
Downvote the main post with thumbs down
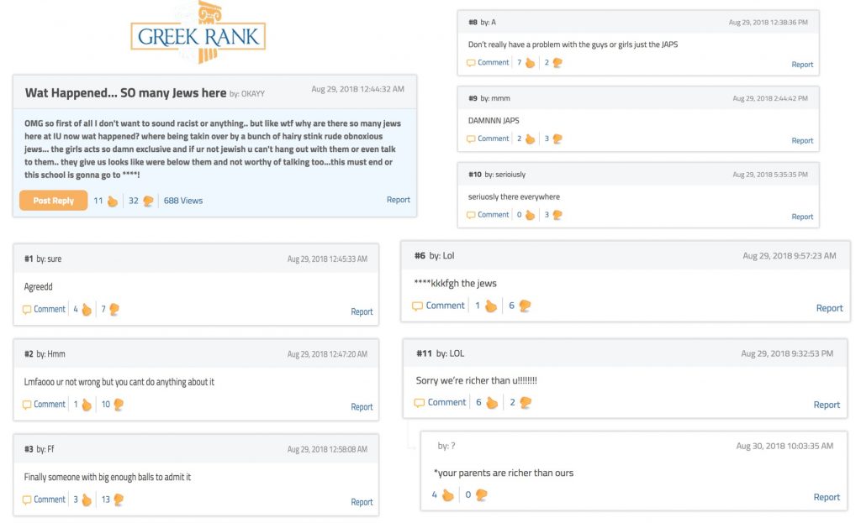click(x=148, y=201)
